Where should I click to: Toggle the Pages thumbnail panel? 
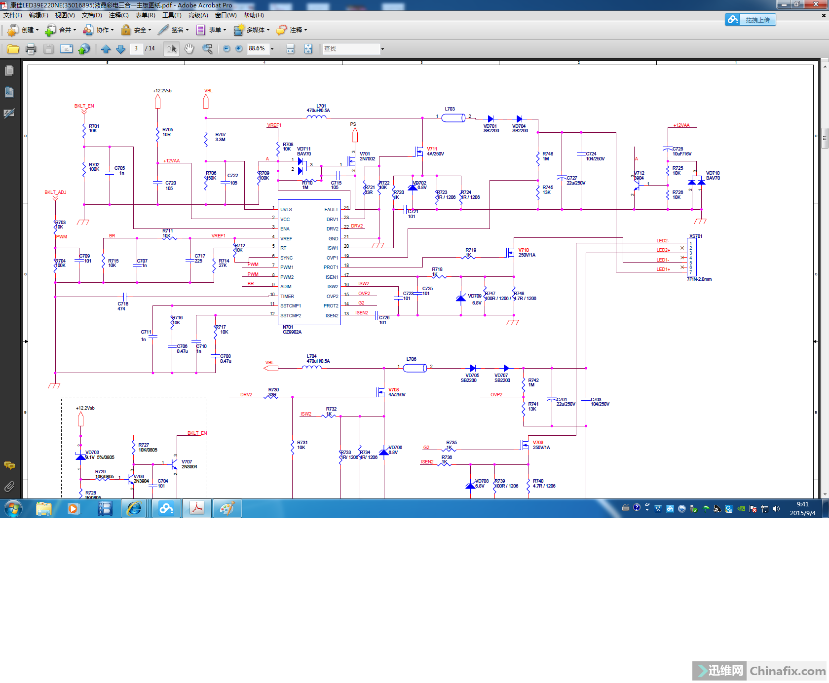point(9,71)
